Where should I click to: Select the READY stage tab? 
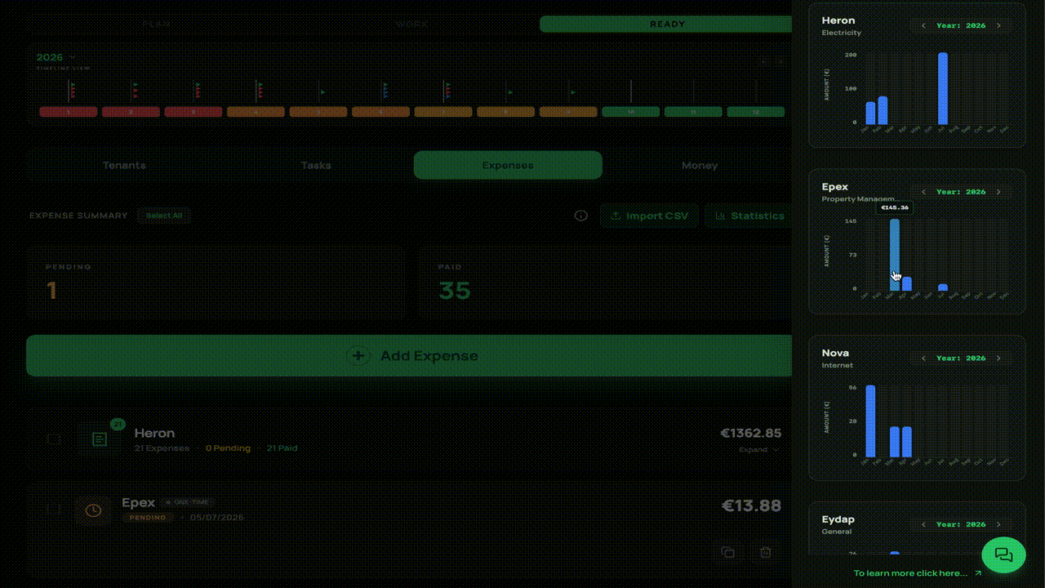coord(666,24)
